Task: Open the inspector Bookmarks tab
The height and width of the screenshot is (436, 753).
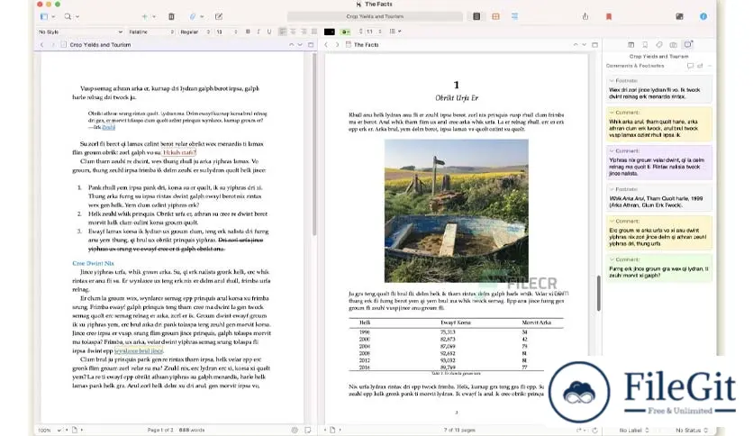Action: (x=645, y=45)
